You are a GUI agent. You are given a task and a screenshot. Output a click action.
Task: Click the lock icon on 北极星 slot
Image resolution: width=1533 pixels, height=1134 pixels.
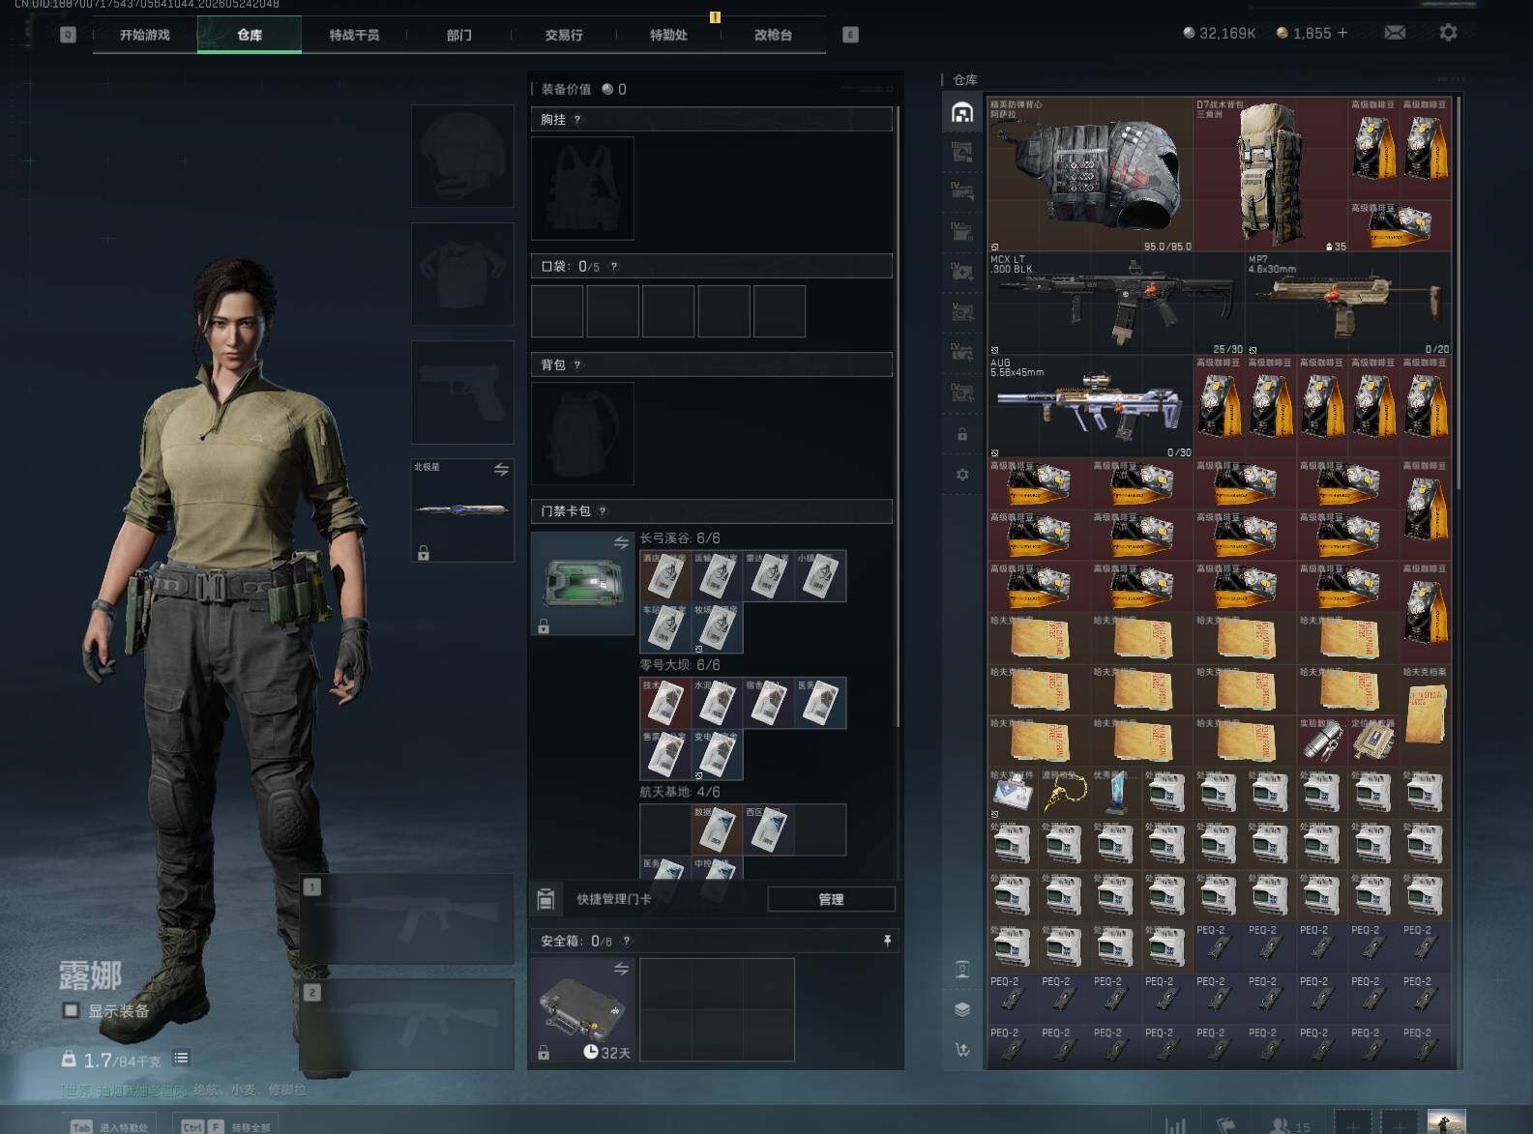click(423, 553)
